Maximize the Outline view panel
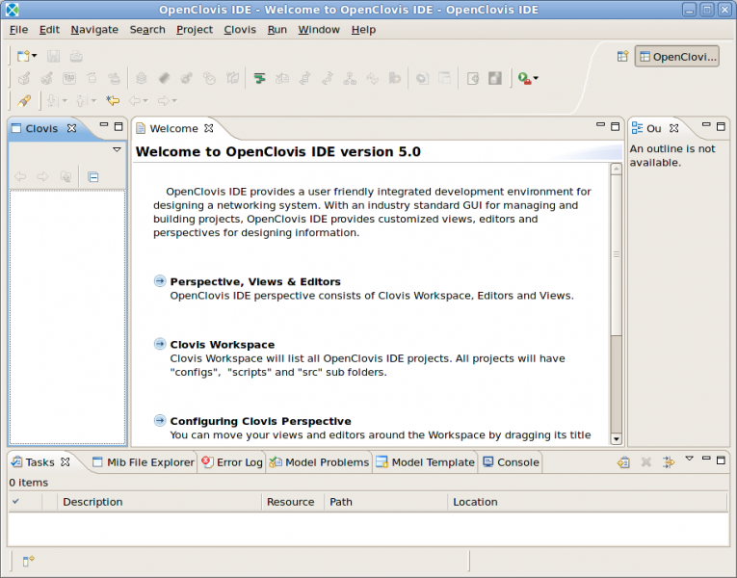Screen dimensions: 737x578 pyautogui.click(x=721, y=126)
